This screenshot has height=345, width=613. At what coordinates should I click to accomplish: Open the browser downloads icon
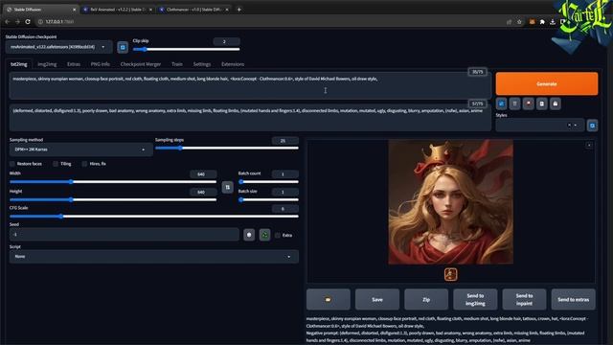tap(553, 22)
